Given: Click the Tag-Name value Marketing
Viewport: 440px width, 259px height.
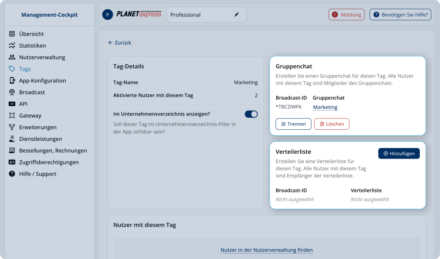Looking at the screenshot, I should point(246,82).
